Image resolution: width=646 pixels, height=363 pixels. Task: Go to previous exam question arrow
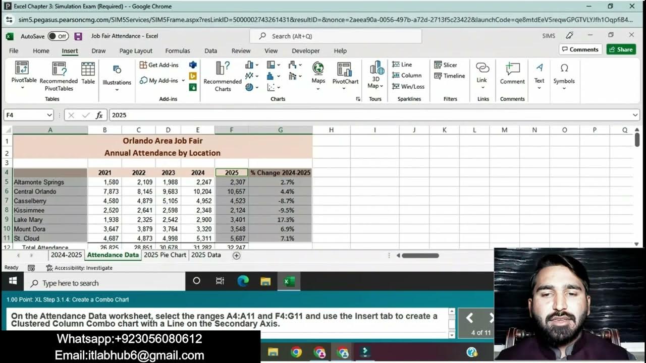pyautogui.click(x=469, y=318)
